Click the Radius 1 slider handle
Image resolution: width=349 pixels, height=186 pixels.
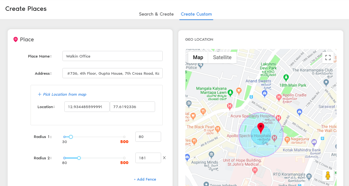71,137
